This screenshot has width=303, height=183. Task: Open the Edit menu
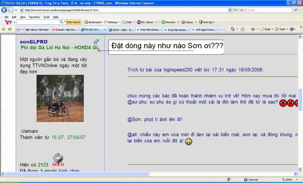(14, 17)
